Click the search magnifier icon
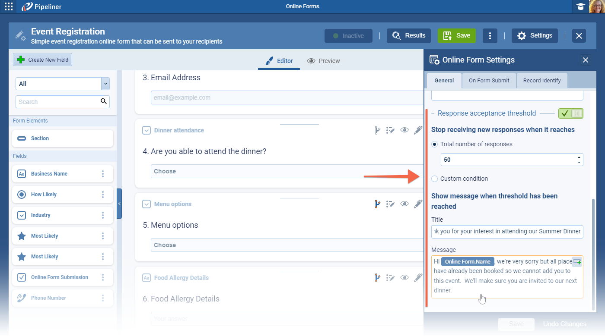This screenshot has height=336, width=605. tap(103, 101)
